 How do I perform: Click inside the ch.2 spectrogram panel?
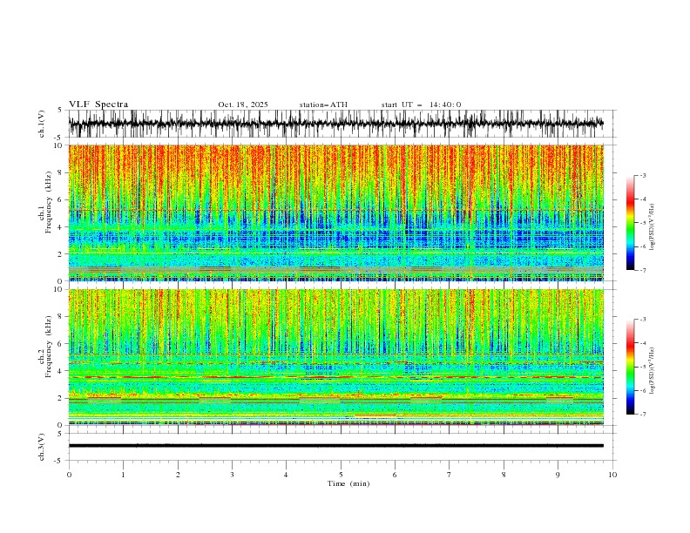[x=335, y=357]
